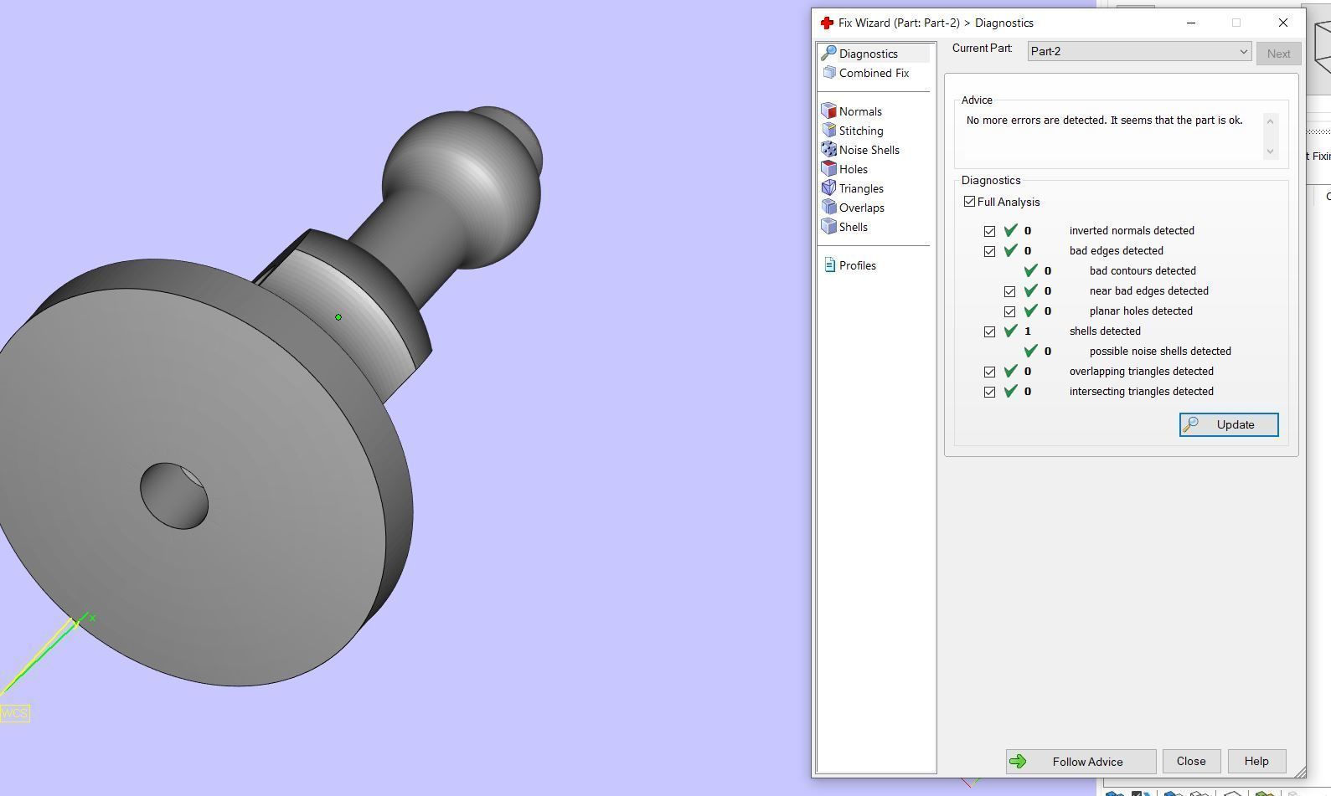1331x796 pixels.
Task: Click the 'shells detected' label text
Action: [x=1105, y=331]
